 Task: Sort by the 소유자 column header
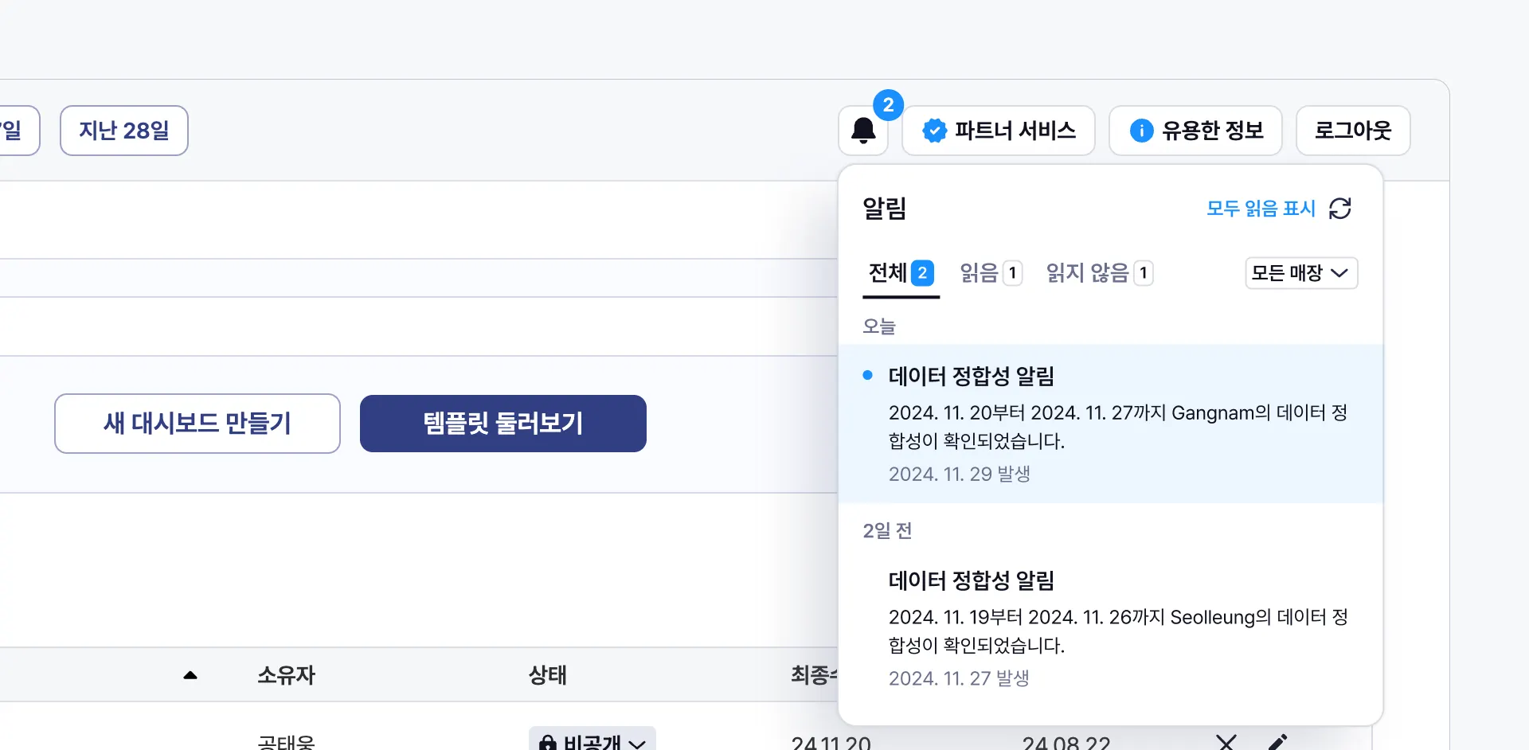pyautogui.click(x=287, y=675)
